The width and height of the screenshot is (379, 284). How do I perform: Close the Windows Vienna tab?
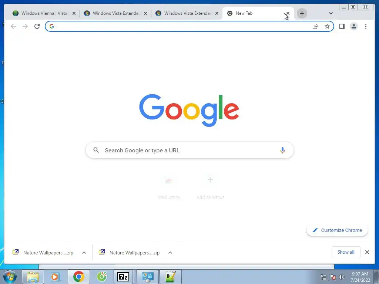point(74,14)
